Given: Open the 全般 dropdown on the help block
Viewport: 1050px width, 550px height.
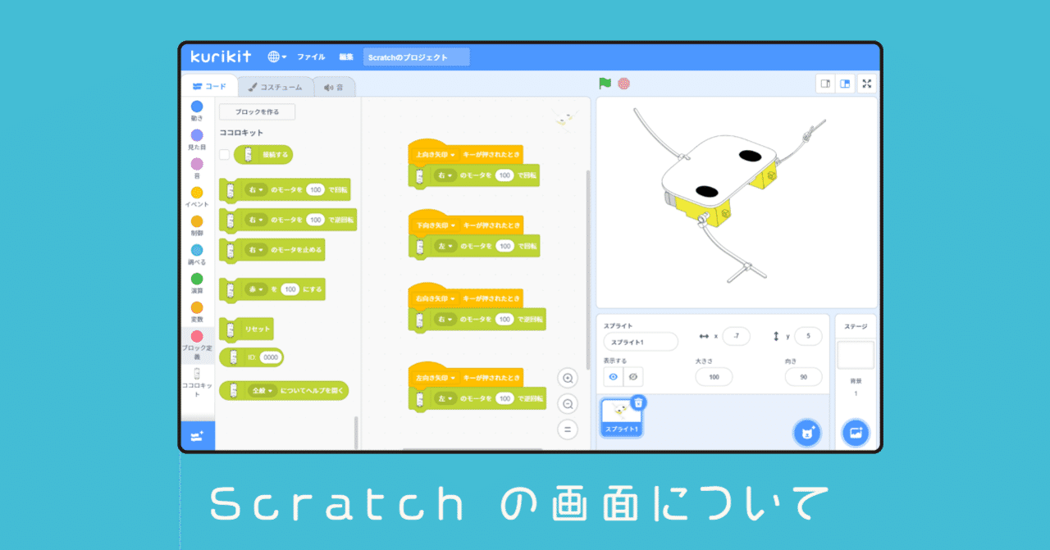Looking at the screenshot, I should pos(262,390).
